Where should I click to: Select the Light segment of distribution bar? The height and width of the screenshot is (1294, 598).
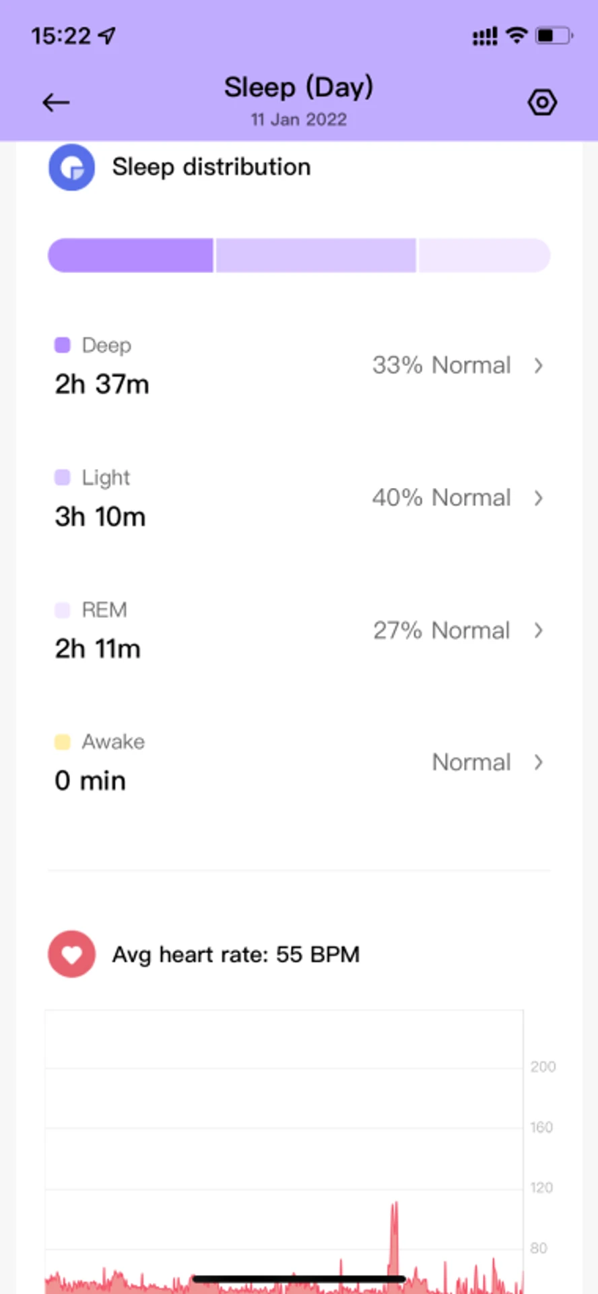point(316,255)
